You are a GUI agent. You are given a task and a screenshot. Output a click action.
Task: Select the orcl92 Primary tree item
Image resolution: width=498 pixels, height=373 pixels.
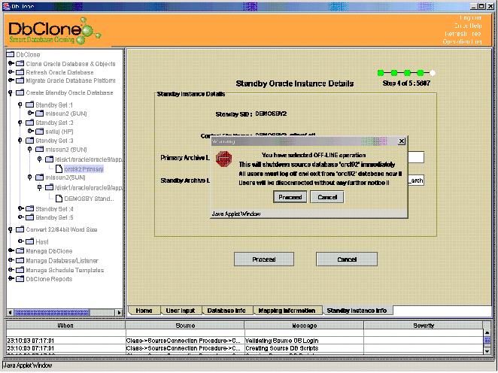coord(84,169)
